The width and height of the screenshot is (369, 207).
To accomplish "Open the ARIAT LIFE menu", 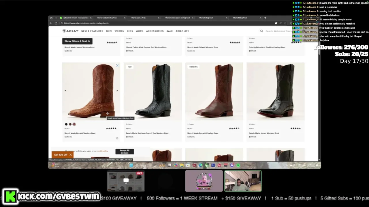I will (x=182, y=31).
